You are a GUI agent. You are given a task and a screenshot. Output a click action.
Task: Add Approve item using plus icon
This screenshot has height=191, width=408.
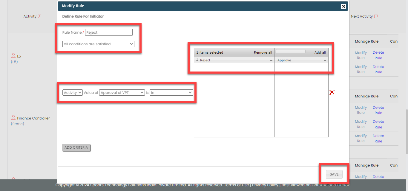(x=325, y=60)
